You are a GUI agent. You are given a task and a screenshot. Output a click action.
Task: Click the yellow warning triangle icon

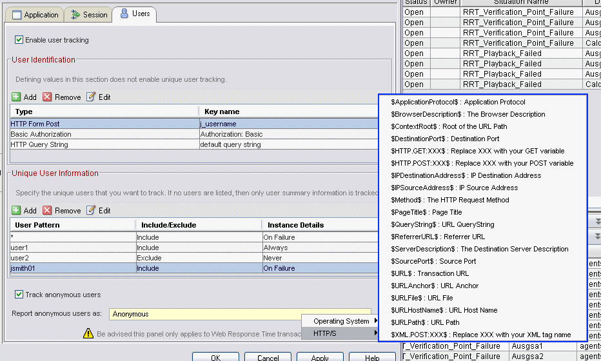point(88,333)
